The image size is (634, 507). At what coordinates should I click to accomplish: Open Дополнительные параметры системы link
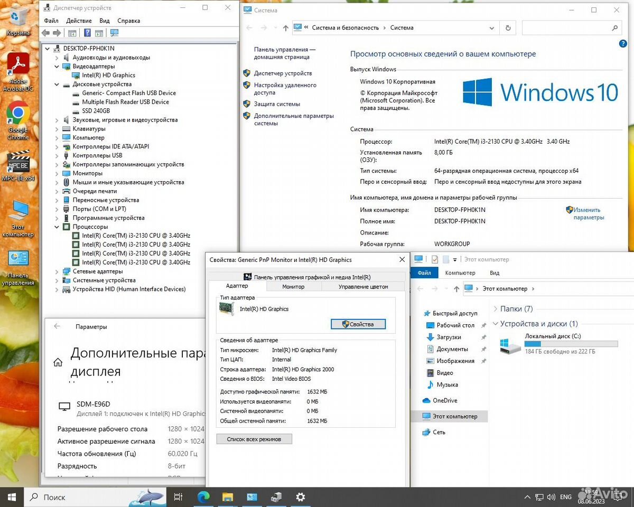(294, 119)
